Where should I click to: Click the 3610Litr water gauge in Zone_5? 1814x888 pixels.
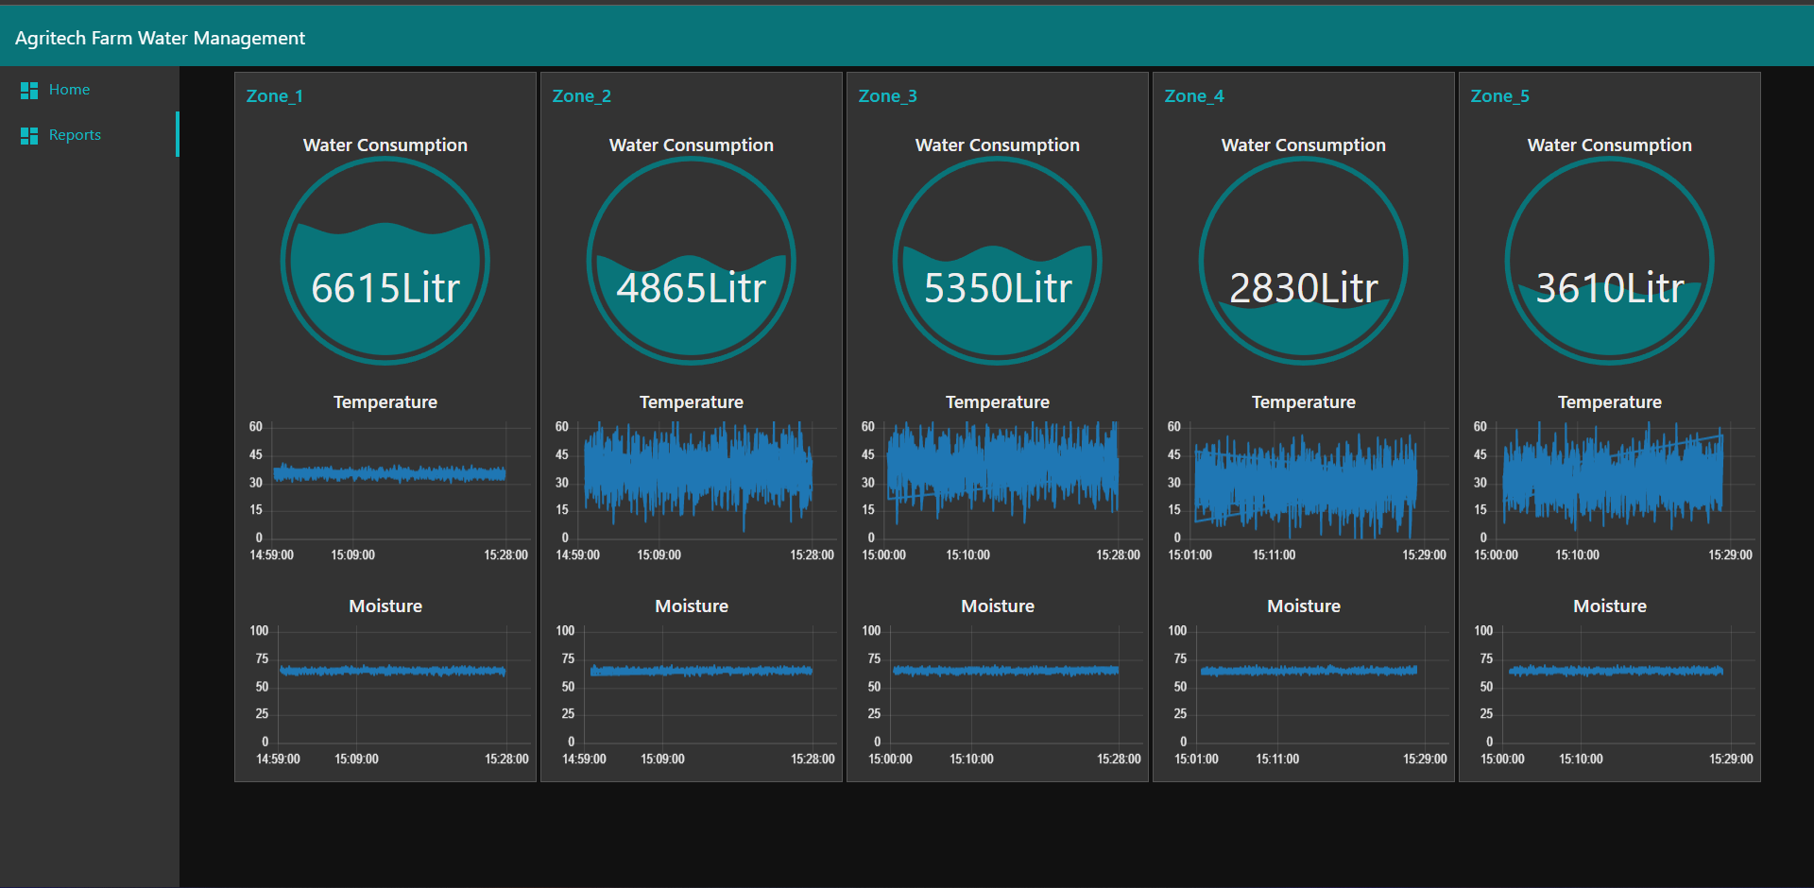click(1610, 261)
